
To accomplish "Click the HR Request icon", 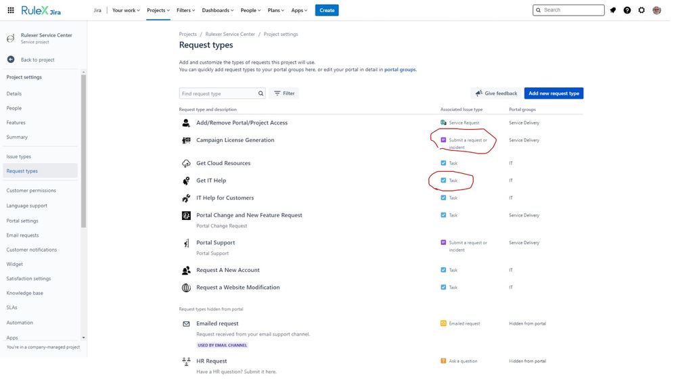I will tap(186, 361).
